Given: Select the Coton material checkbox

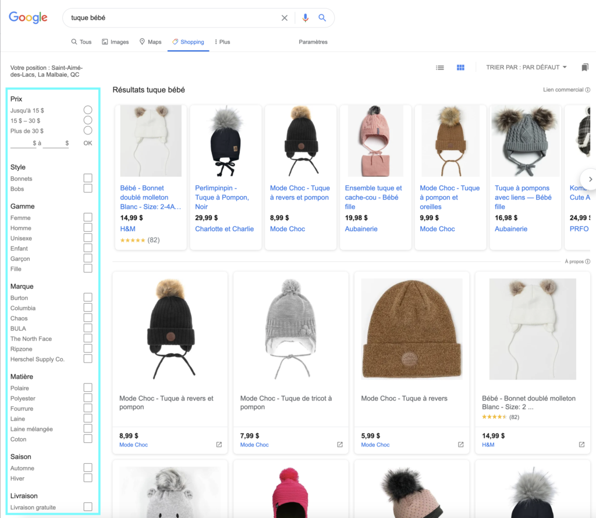Looking at the screenshot, I should (x=88, y=439).
